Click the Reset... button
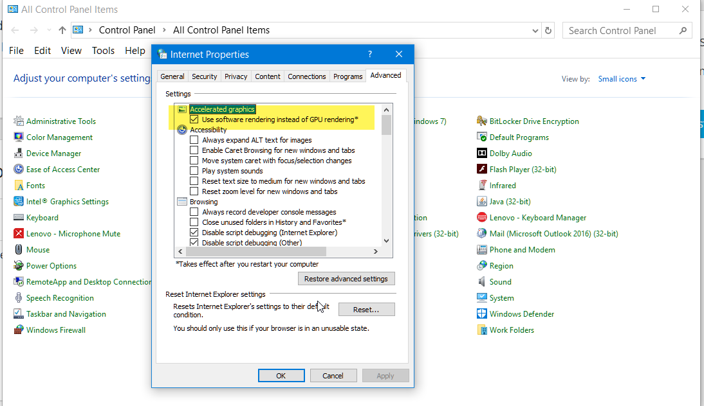704x406 pixels. coord(366,310)
